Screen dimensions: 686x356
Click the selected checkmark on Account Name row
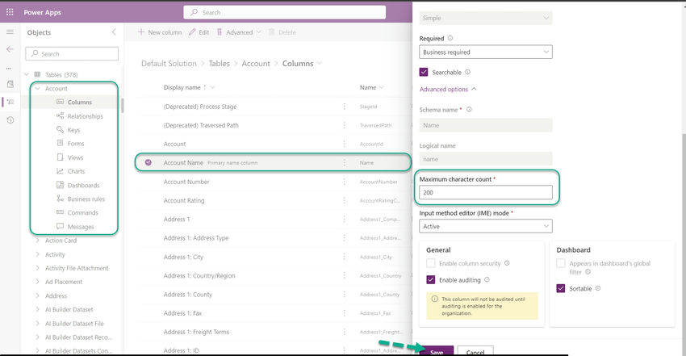pyautogui.click(x=148, y=162)
